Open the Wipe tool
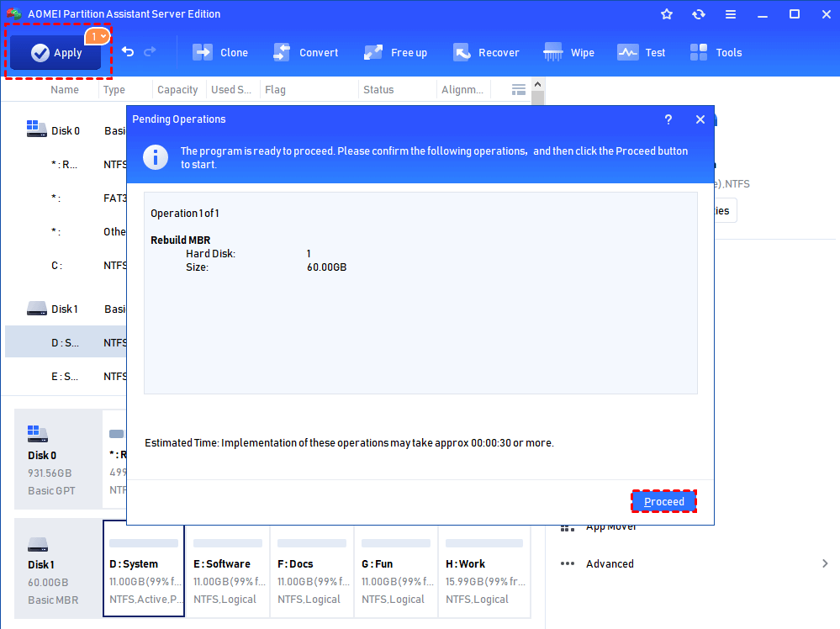Viewport: 840px width, 629px height. pos(568,52)
